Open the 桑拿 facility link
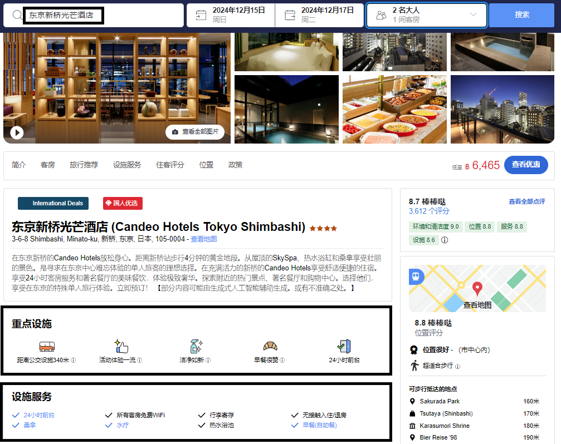 click(x=30, y=425)
